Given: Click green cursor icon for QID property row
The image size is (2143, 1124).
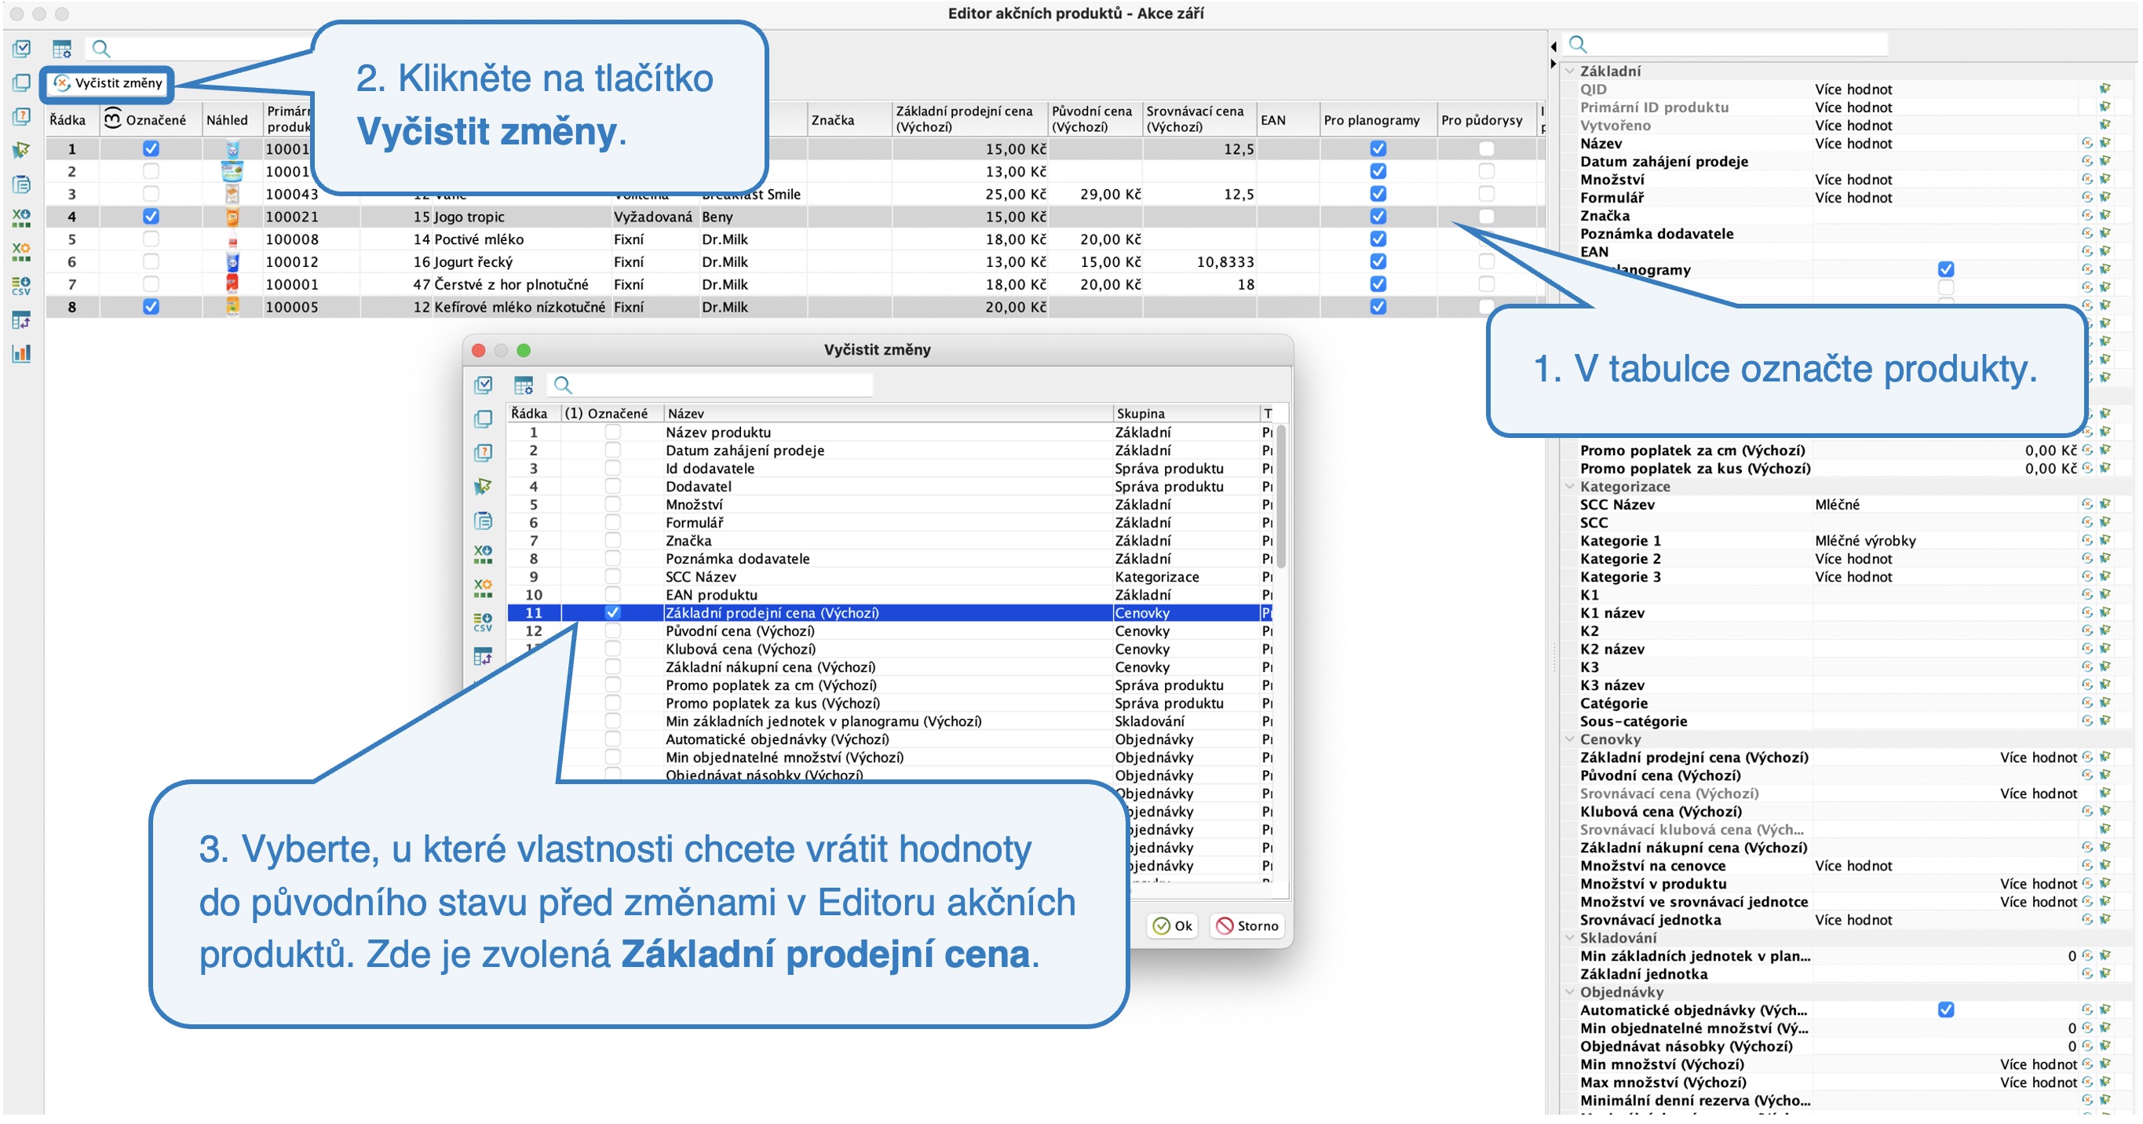Looking at the screenshot, I should [2105, 89].
